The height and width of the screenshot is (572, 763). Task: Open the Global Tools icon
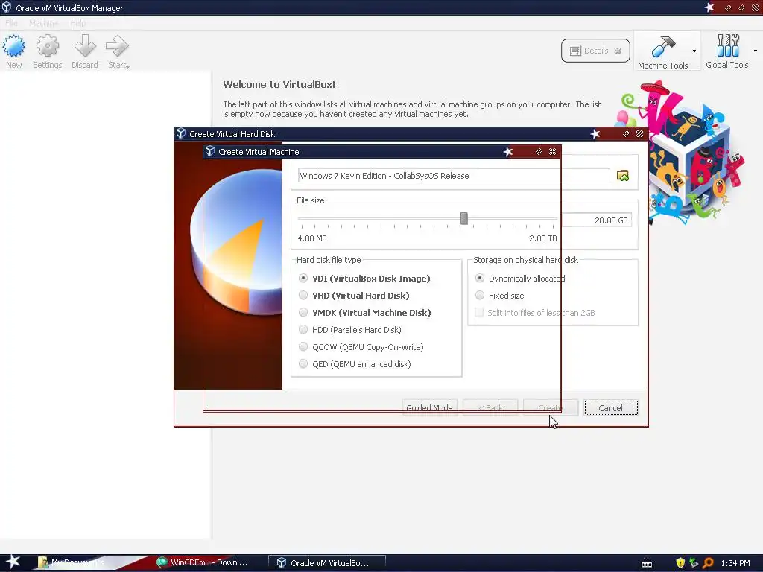pos(727,45)
